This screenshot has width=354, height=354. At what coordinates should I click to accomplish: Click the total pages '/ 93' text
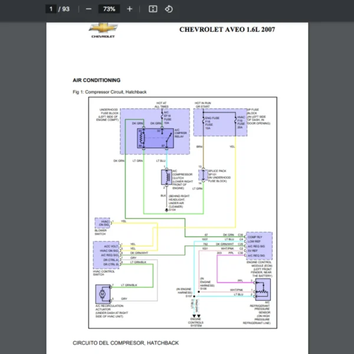[x=64, y=9]
